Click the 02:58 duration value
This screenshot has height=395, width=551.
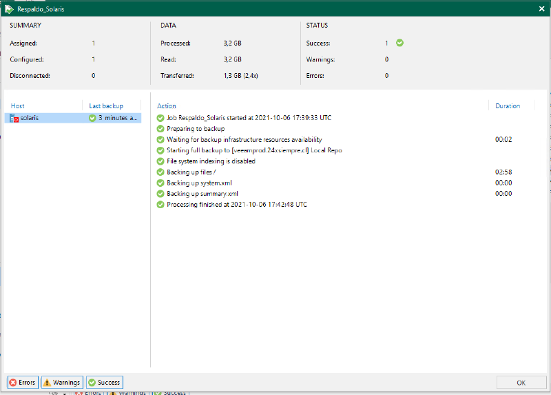(x=503, y=172)
